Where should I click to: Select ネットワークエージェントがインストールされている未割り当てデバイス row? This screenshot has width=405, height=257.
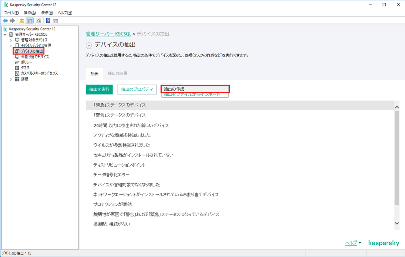[x=240, y=194]
